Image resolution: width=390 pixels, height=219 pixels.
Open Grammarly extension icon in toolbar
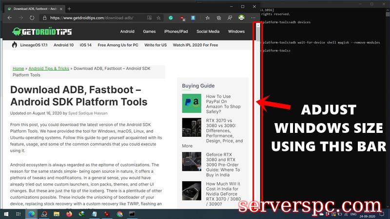pos(171,18)
